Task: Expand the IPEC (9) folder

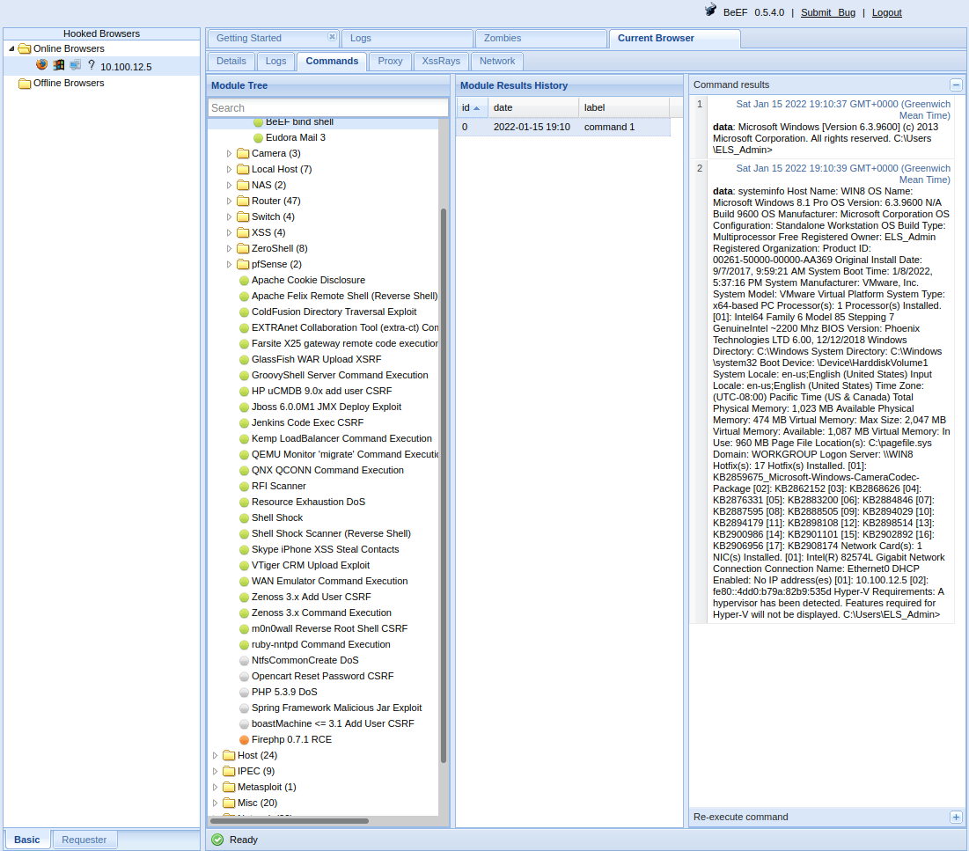Action: point(215,771)
